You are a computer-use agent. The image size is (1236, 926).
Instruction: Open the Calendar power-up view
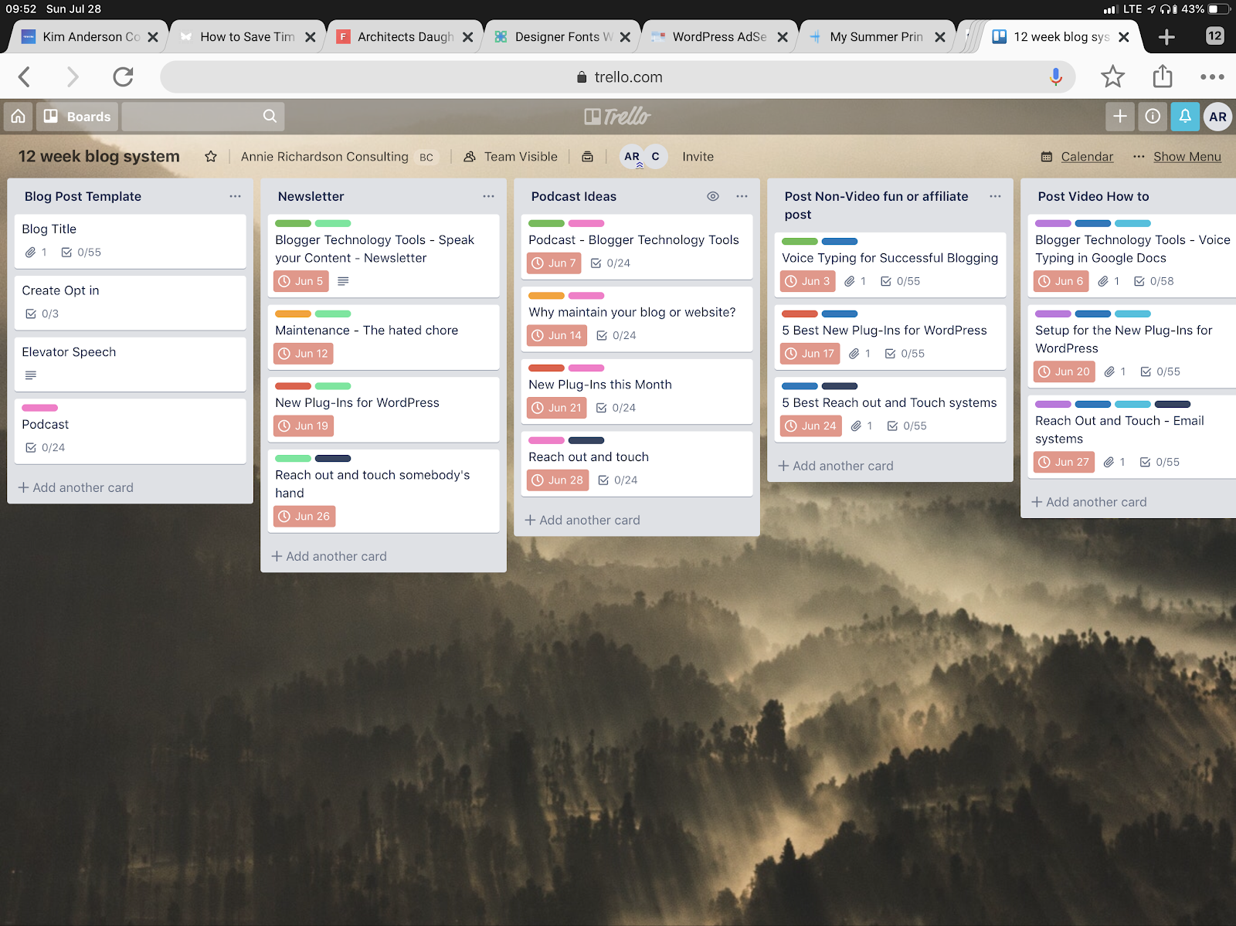tap(1078, 157)
